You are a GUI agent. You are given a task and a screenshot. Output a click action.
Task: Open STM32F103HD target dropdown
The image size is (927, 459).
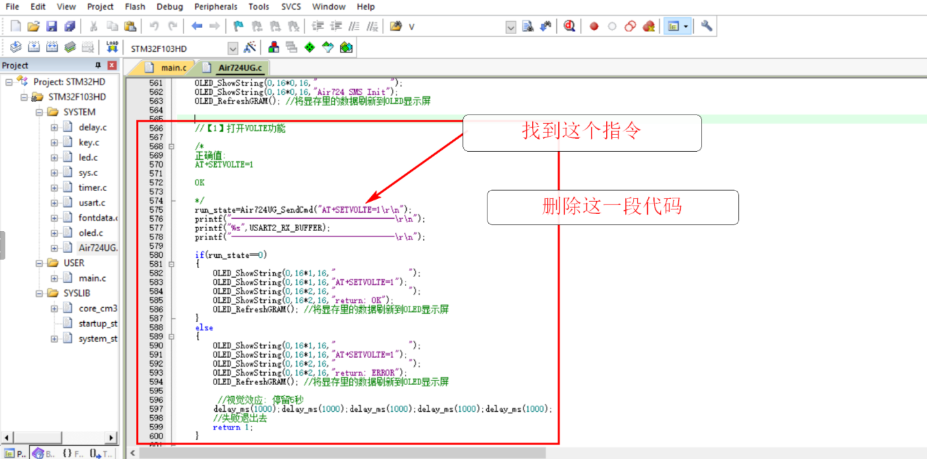tap(233, 48)
